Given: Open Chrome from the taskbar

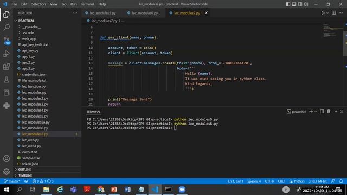Looking at the screenshot, I should pyautogui.click(x=101, y=190).
